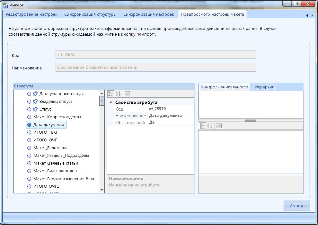The width and height of the screenshot is (318, 225).
Task: Select Макет_Целевые статьи in structure tree
Action: click(56, 163)
